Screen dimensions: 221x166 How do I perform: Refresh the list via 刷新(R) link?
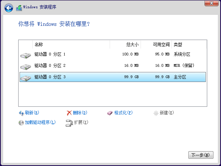[32, 113]
